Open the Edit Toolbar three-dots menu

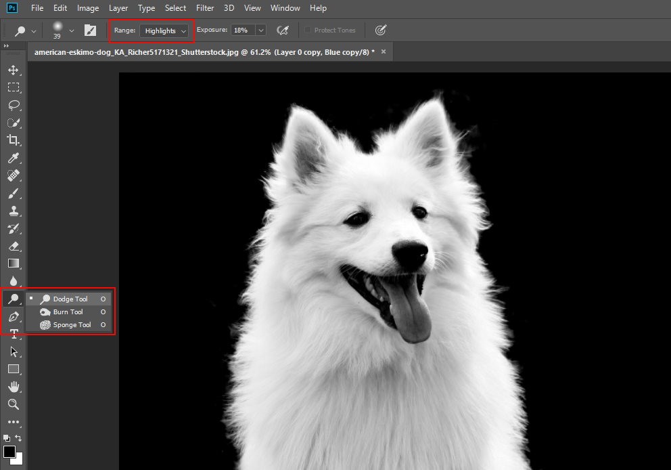pyautogui.click(x=14, y=422)
